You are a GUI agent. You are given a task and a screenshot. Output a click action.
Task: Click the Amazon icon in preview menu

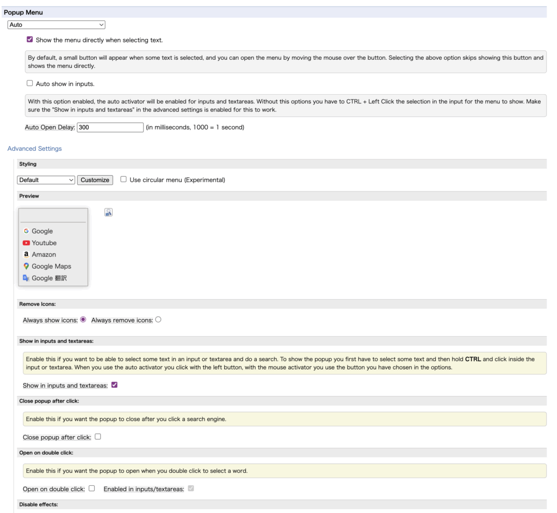[x=26, y=255]
